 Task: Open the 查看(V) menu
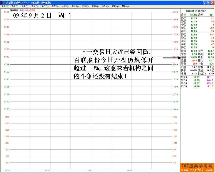click(115, 6)
